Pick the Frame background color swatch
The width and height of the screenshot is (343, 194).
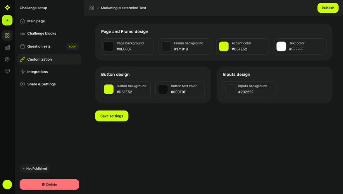[x=166, y=46]
